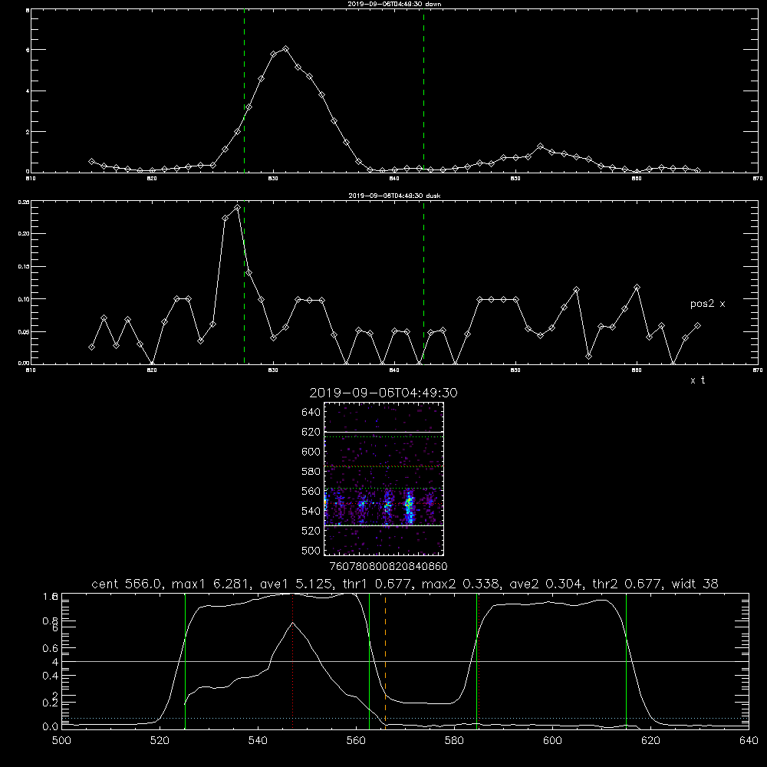The image size is (767, 767).
Task: Click the solid horizontal line at 4 in bottom plot
Action: tap(405, 661)
